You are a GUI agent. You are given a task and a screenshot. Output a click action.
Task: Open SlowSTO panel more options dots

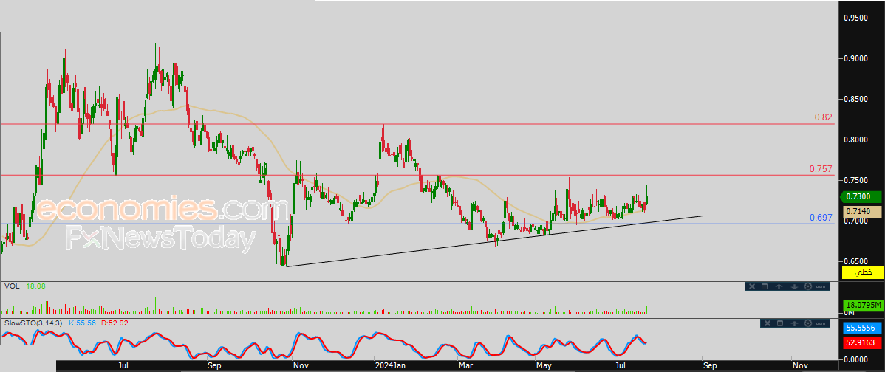pos(822,323)
